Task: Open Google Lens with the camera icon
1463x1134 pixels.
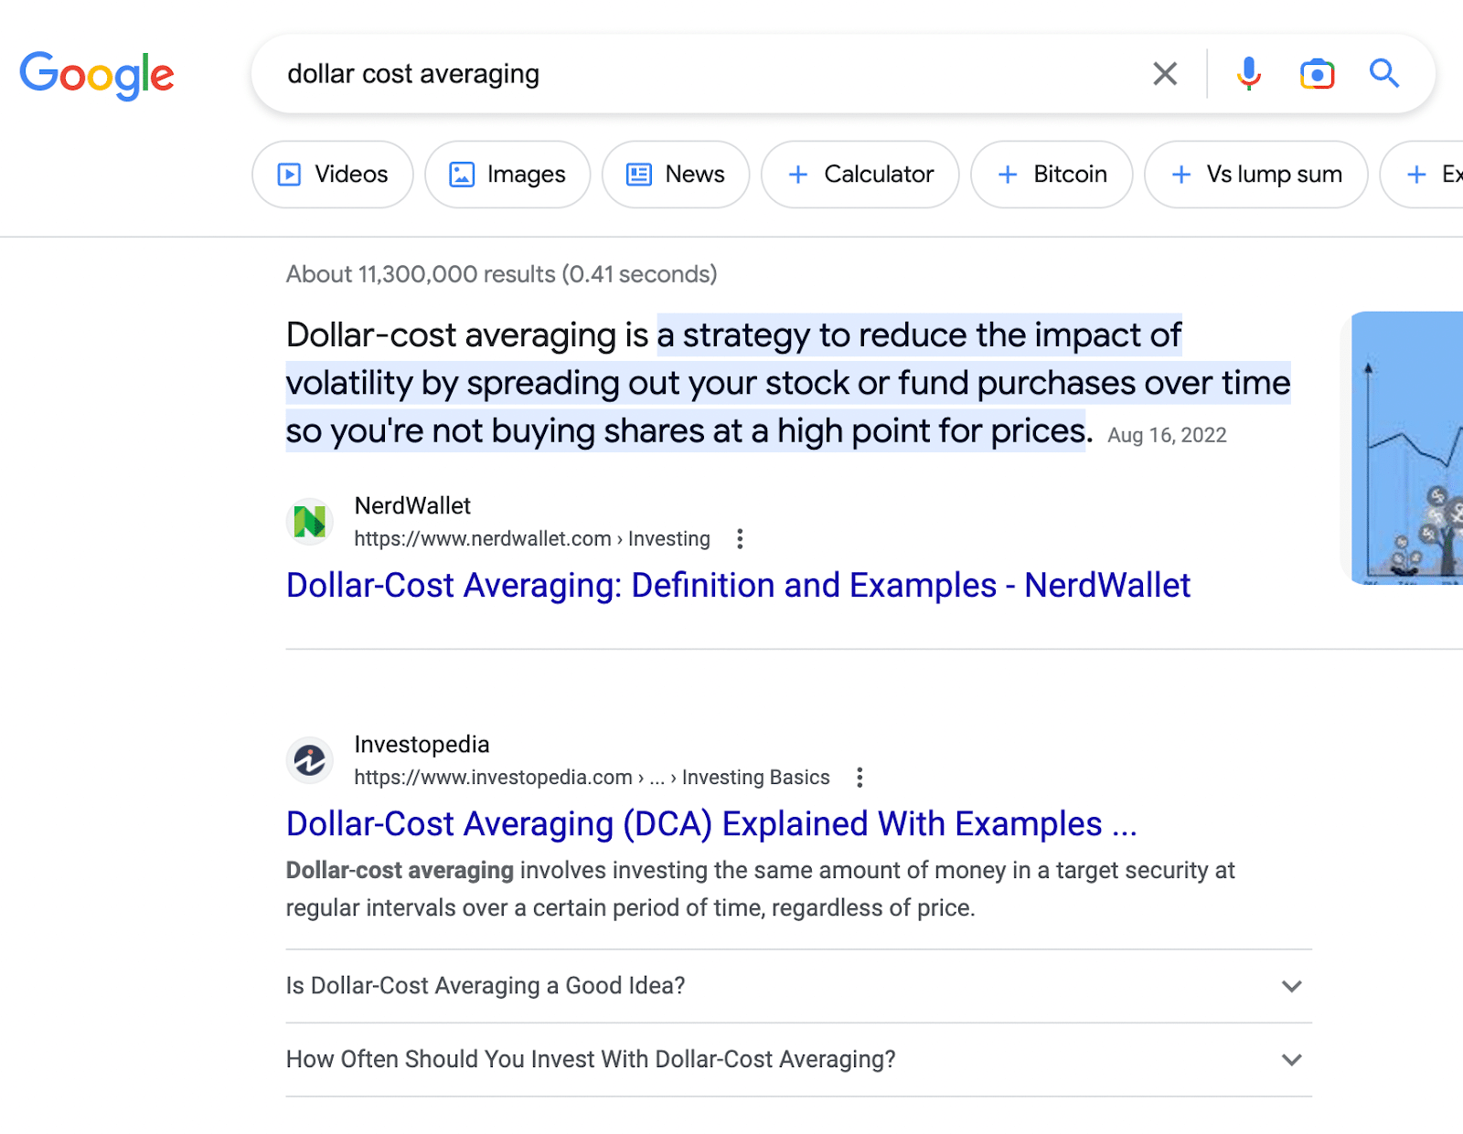Action: click(1317, 74)
